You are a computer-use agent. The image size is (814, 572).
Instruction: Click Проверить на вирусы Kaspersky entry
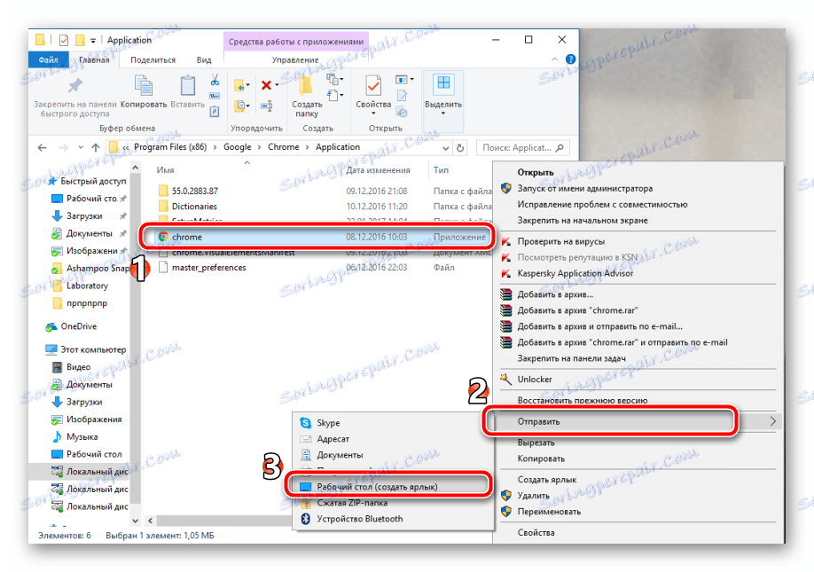point(638,241)
